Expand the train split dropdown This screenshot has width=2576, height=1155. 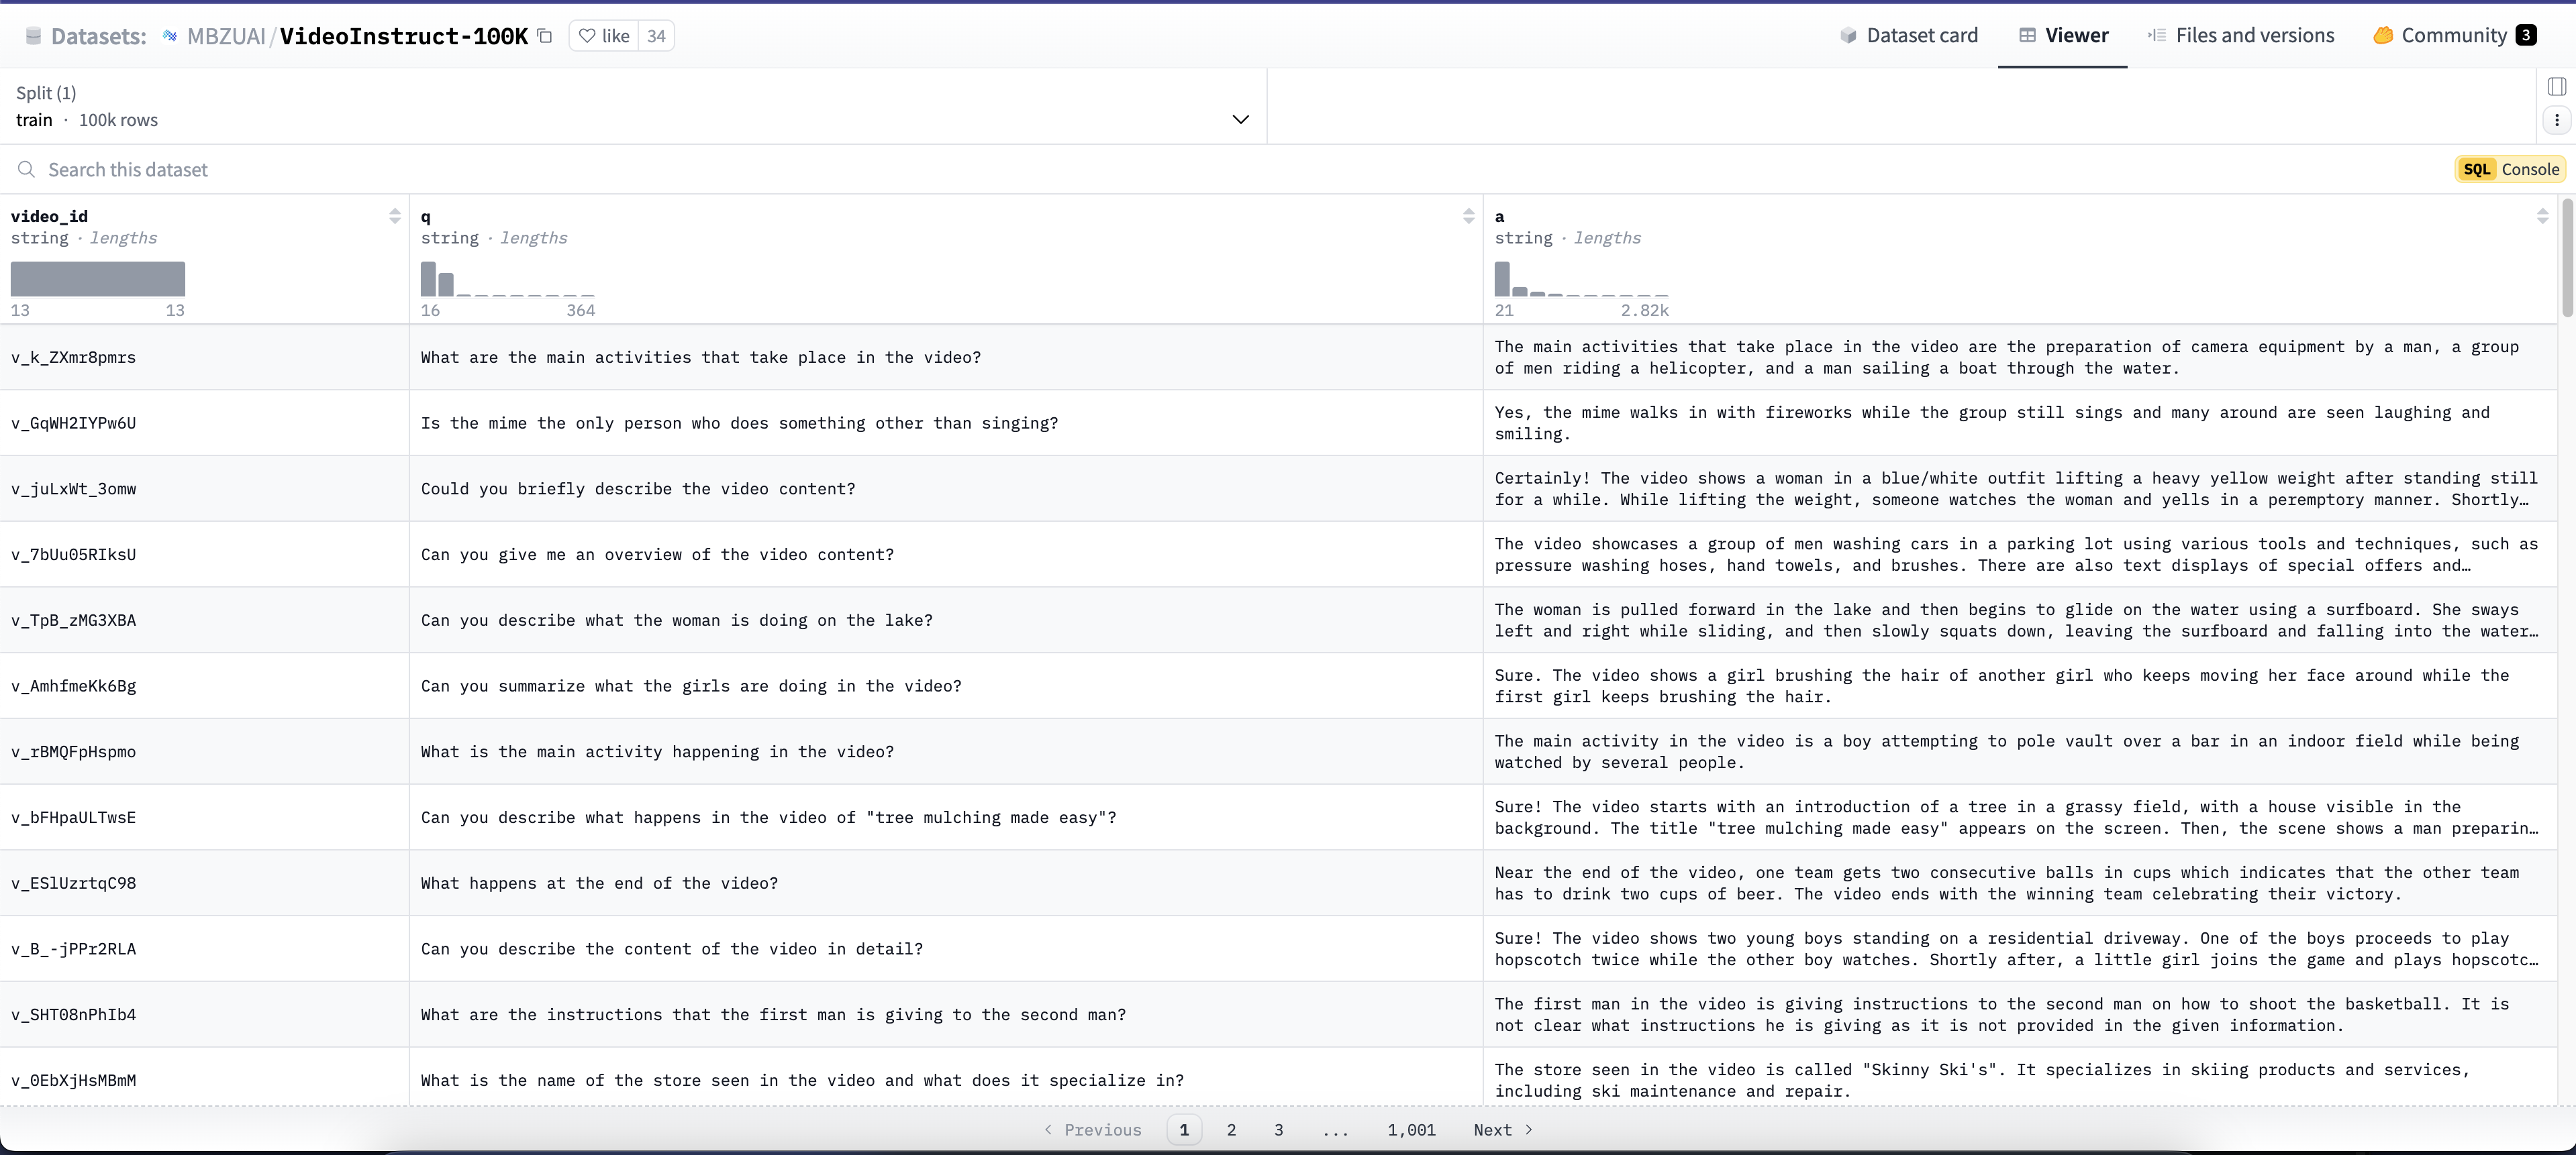(x=1240, y=120)
